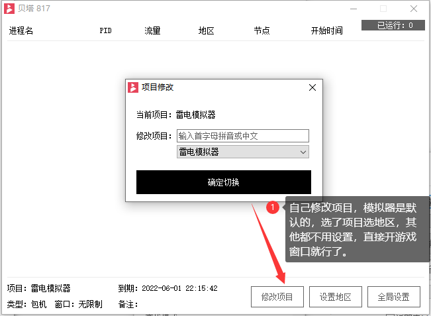Click the 窗口: 无限制 status text
Image resolution: width=431 pixels, height=316 pixels.
pos(79,304)
